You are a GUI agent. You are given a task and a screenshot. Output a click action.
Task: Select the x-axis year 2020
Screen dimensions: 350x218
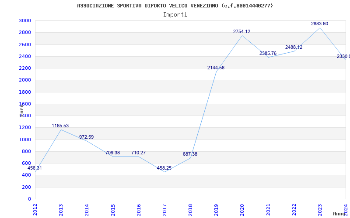point(242,210)
